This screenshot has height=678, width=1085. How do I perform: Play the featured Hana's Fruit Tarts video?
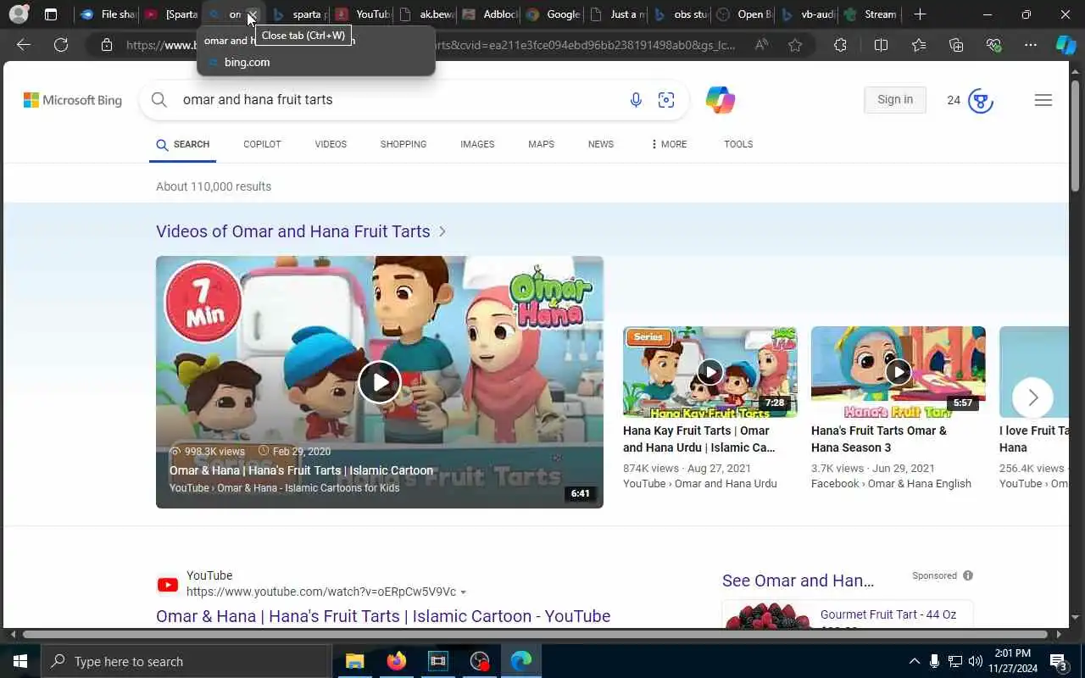pos(379,382)
